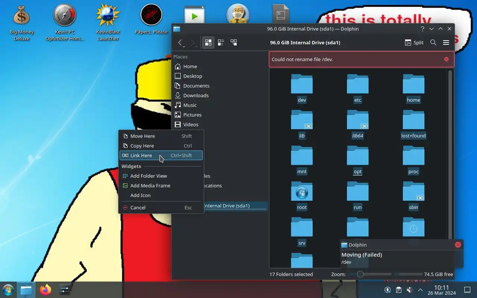This screenshot has width=477, height=298.
Task: Open the Windows-style start menu orb
Action: tap(8, 290)
